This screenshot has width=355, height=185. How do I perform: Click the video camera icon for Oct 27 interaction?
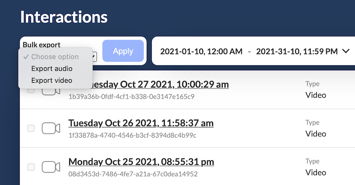pos(51,91)
